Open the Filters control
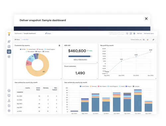 click(x=17, y=39)
